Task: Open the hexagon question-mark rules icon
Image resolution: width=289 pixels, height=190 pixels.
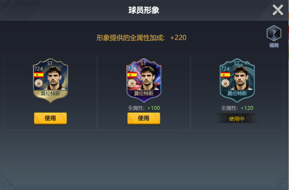Action: (274, 33)
